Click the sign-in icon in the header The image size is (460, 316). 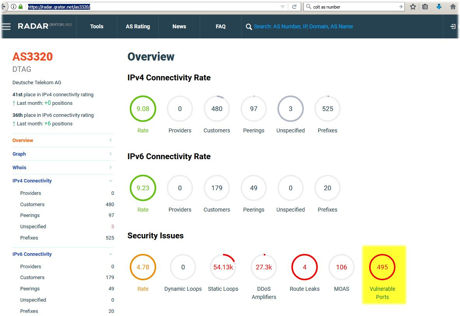click(453, 26)
